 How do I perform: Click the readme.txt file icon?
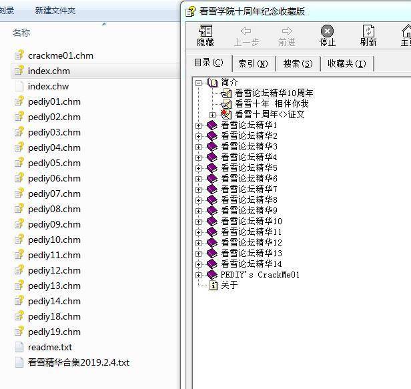click(19, 347)
